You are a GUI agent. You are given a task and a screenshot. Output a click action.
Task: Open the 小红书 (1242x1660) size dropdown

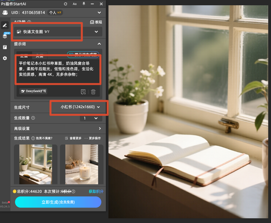pyautogui.click(x=80, y=107)
